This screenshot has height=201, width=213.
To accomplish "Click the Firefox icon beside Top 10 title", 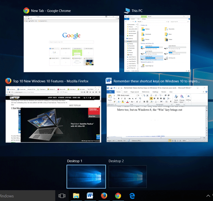I will click(8, 81).
